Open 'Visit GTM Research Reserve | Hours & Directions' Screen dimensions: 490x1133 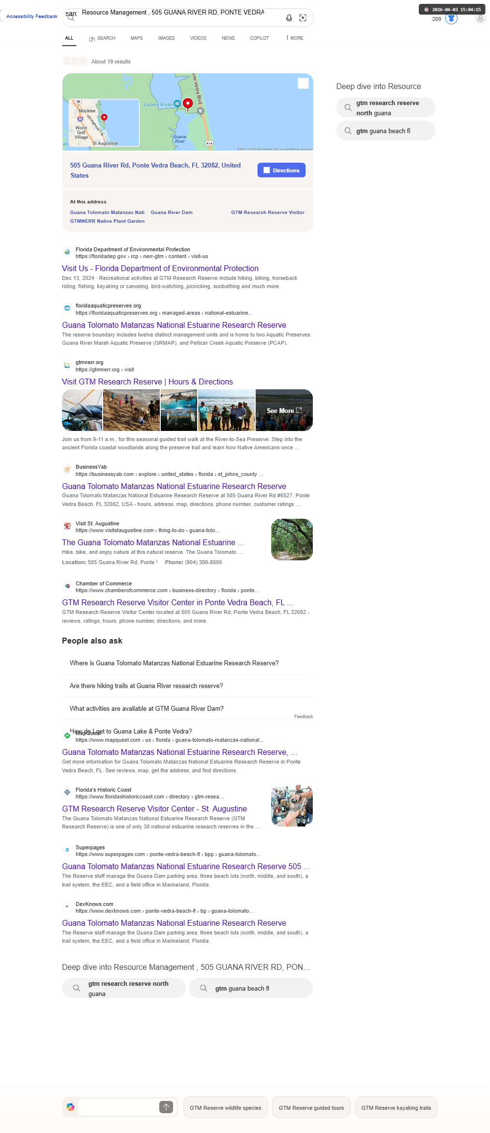pyautogui.click(x=147, y=382)
